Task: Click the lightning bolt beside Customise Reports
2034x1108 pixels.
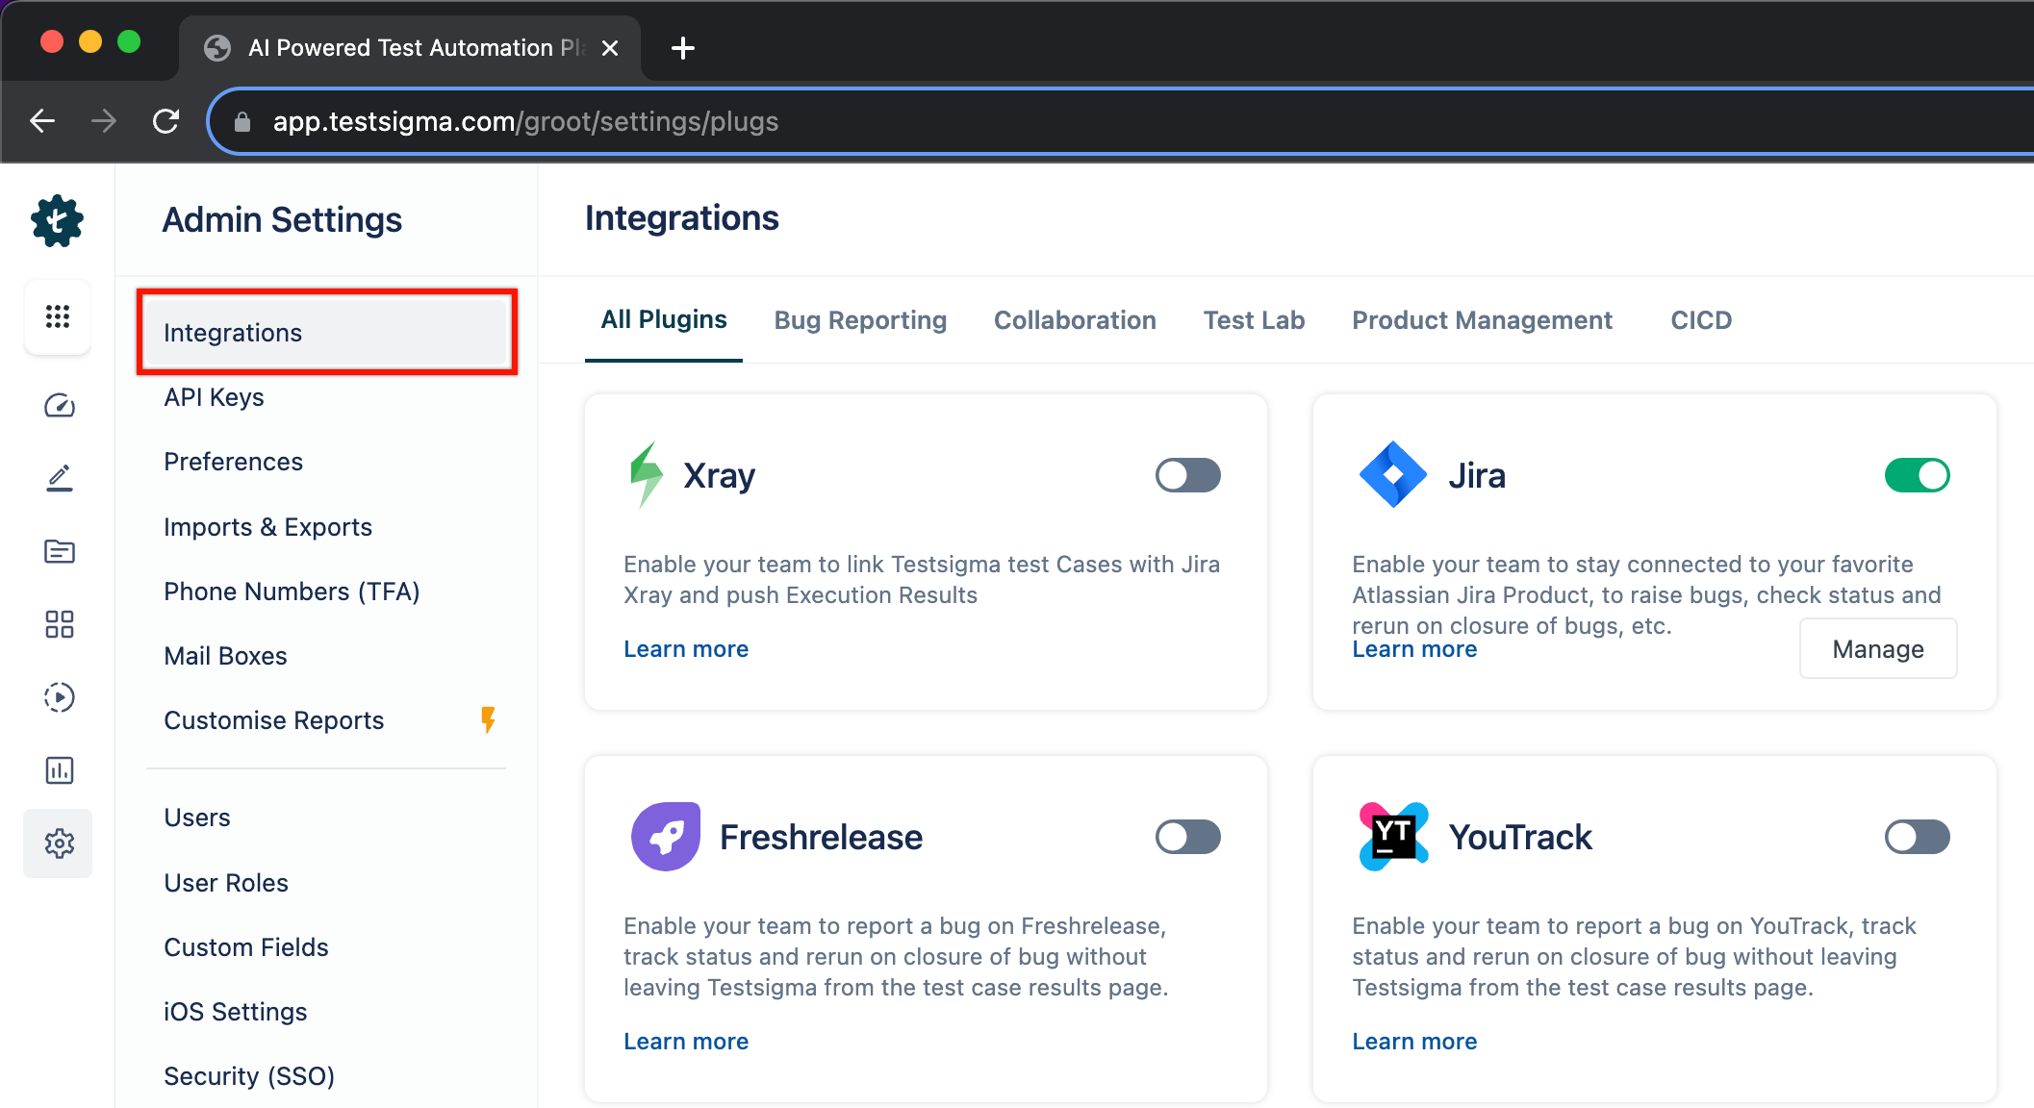Action: pos(488,719)
